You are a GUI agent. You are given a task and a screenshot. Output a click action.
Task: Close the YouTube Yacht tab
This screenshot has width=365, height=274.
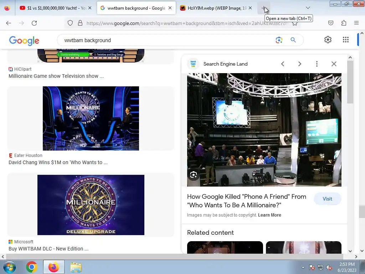pos(90,8)
